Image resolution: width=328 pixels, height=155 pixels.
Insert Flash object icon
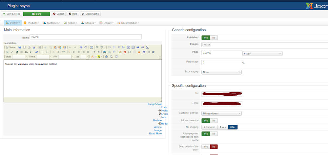click(125, 52)
